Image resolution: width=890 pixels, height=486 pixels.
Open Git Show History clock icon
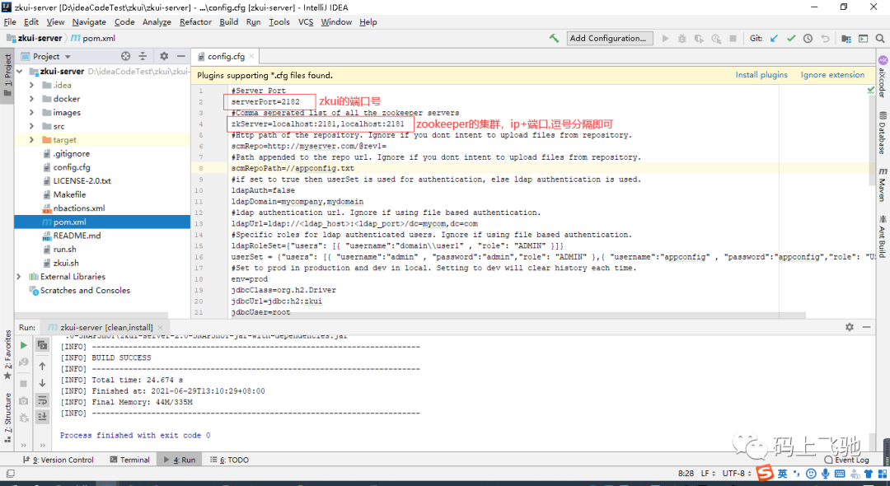tap(808, 39)
